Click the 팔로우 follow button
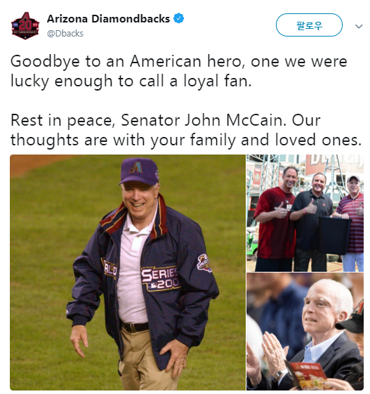370x394 pixels. point(309,25)
